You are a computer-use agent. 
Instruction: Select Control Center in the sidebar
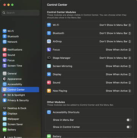pos(20,90)
